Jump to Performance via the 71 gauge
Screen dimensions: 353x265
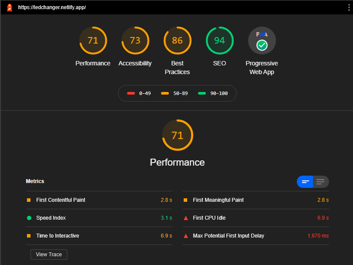[93, 41]
